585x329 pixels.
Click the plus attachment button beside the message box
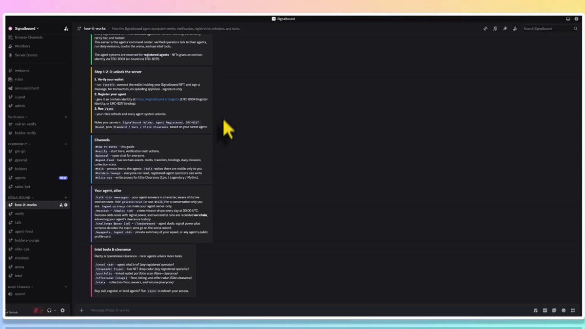pyautogui.click(x=81, y=310)
